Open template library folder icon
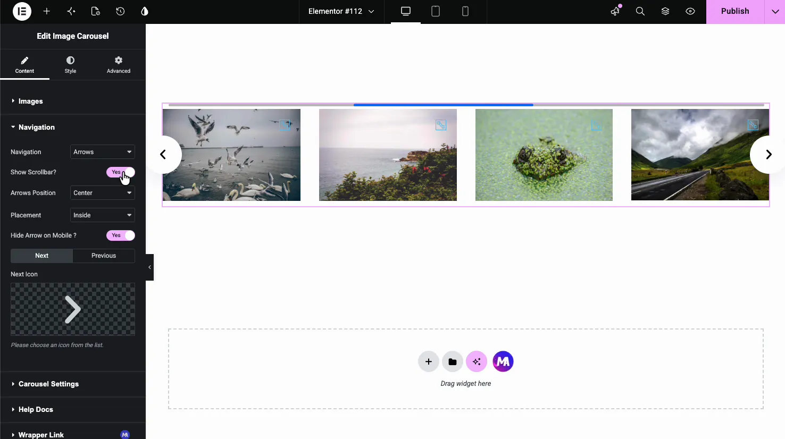 click(x=453, y=362)
